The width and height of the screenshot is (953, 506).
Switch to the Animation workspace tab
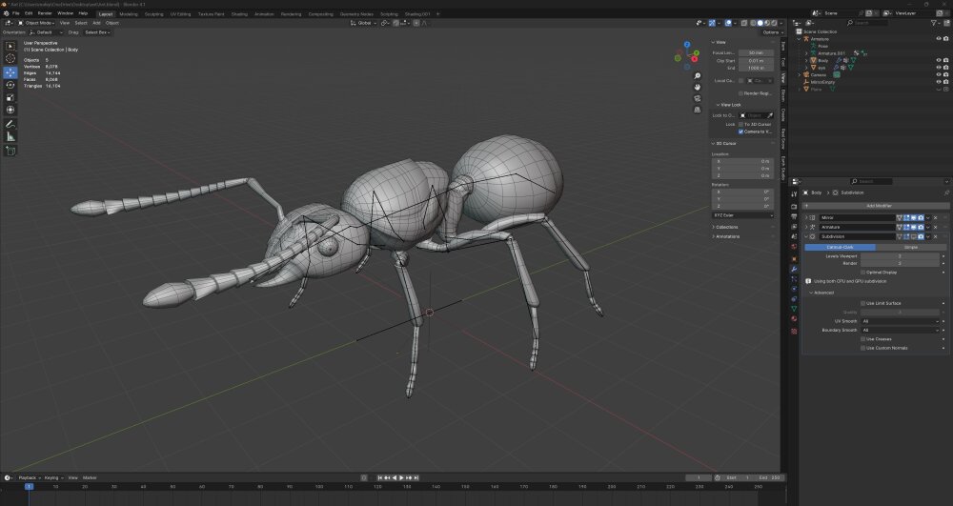click(264, 14)
